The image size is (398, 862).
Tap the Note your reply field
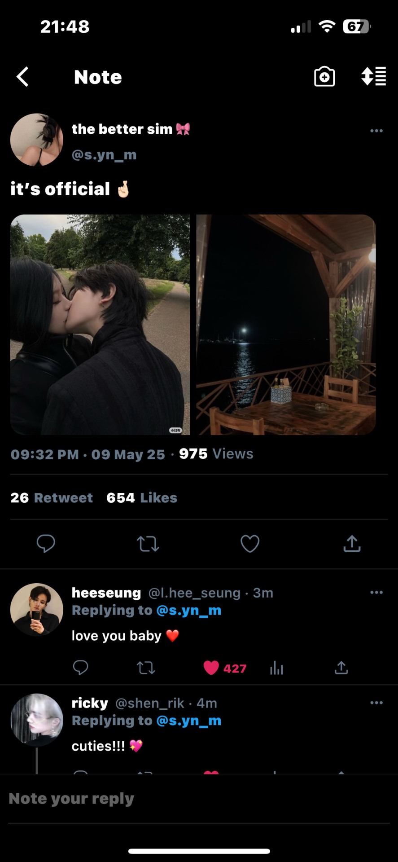(199, 799)
